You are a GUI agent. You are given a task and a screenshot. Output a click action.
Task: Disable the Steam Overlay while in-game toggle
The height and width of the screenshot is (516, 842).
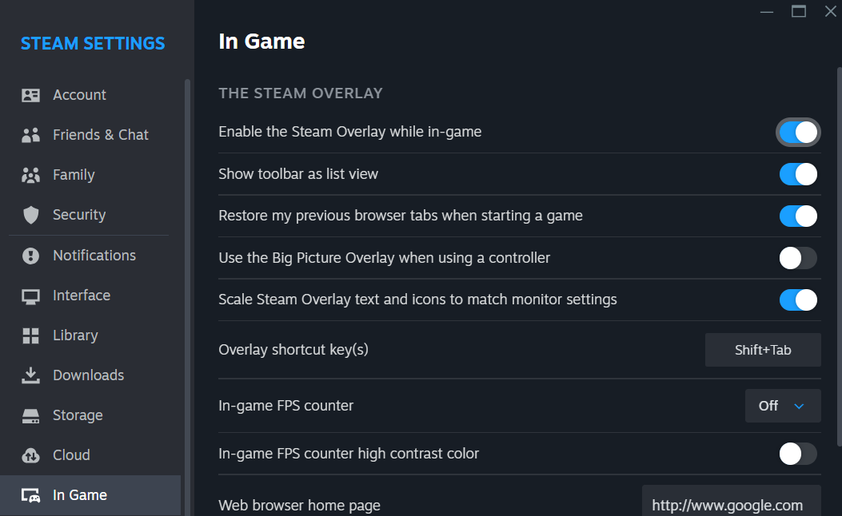pos(798,132)
